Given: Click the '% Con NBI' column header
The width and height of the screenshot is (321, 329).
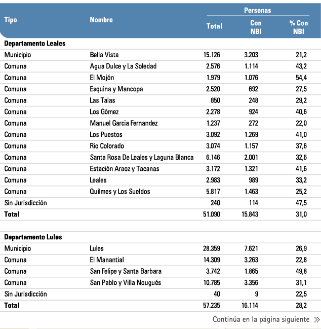Looking at the screenshot, I should click(299, 27).
